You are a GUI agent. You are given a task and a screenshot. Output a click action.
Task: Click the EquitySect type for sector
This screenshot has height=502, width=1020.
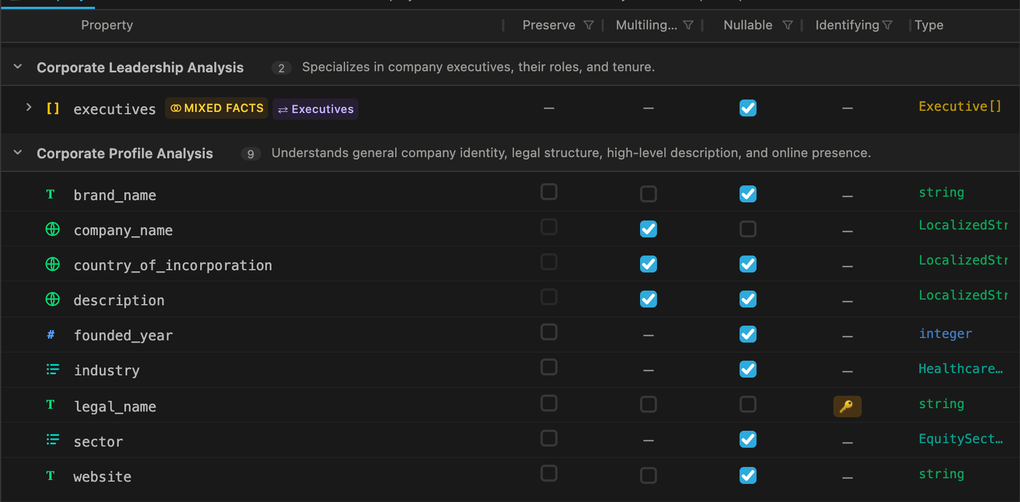tap(961, 439)
